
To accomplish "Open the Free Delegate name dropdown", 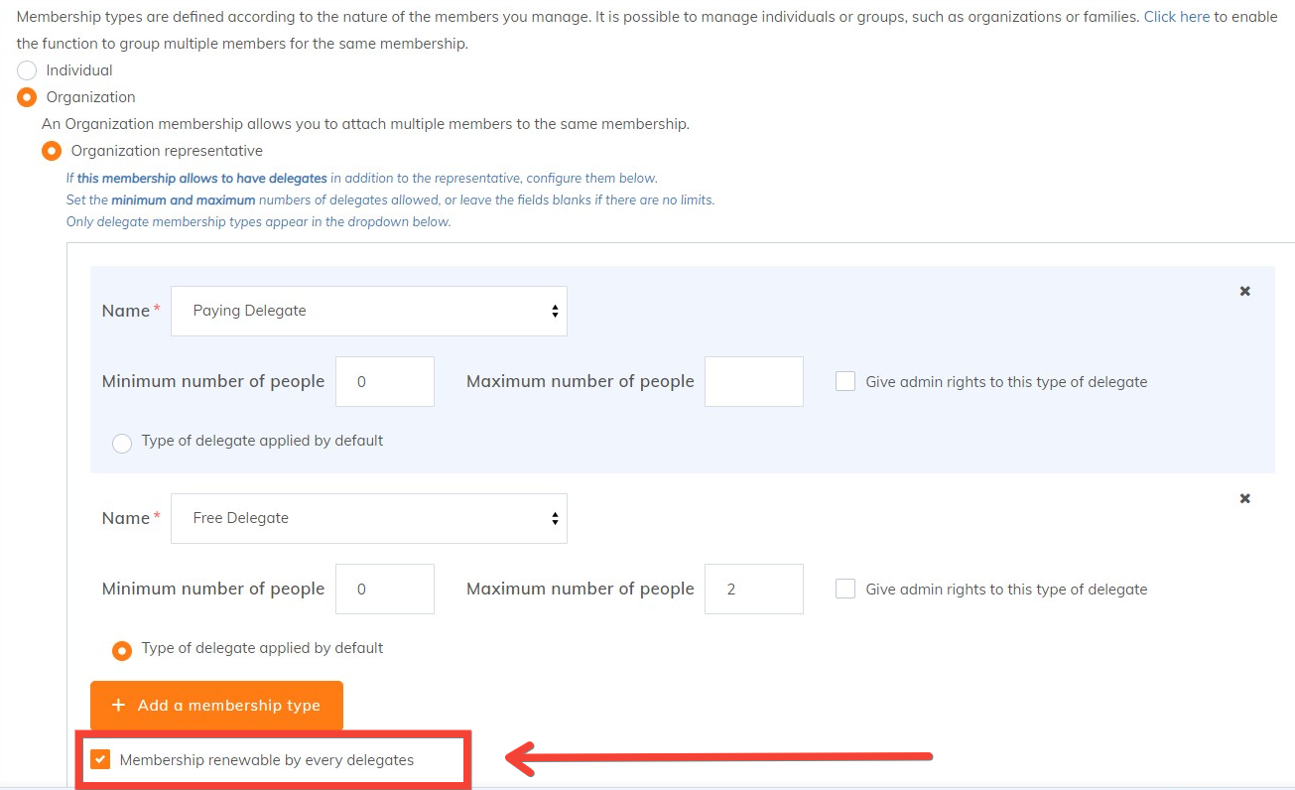I will tap(368, 518).
